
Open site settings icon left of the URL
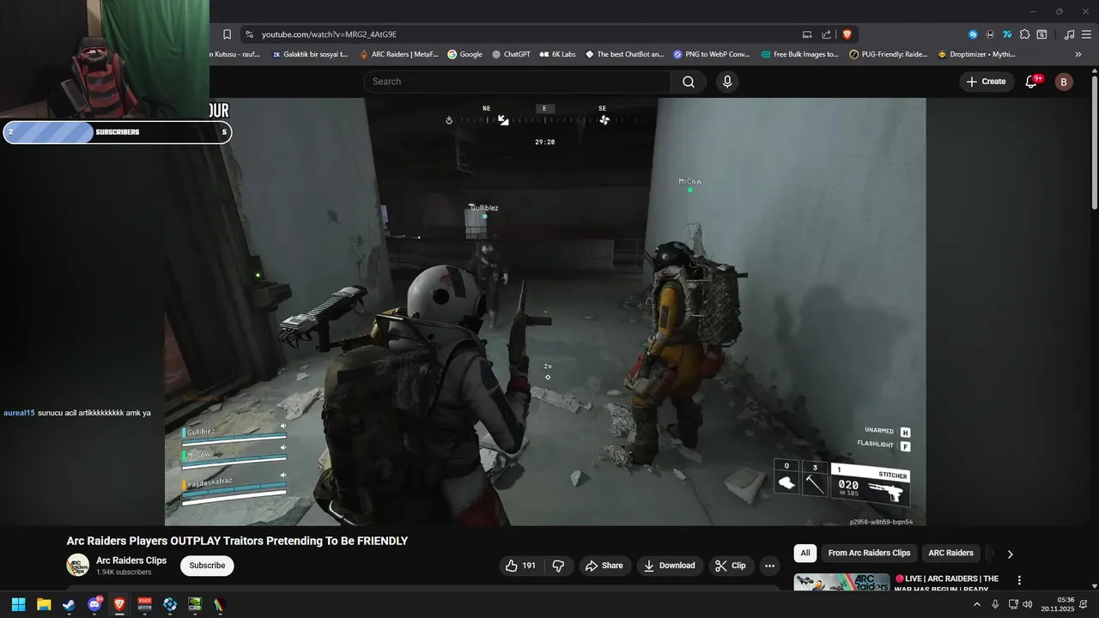pos(249,34)
